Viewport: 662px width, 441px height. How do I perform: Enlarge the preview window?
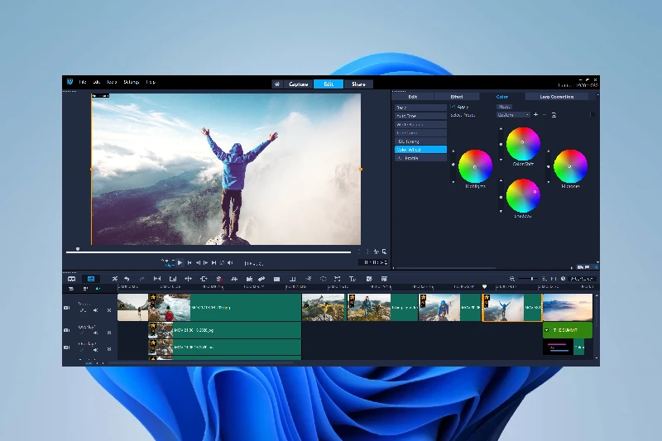pos(384,252)
